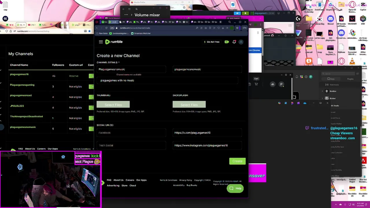
Task: Click the friends group icon beside Cart
Action: pyautogui.click(x=273, y=84)
